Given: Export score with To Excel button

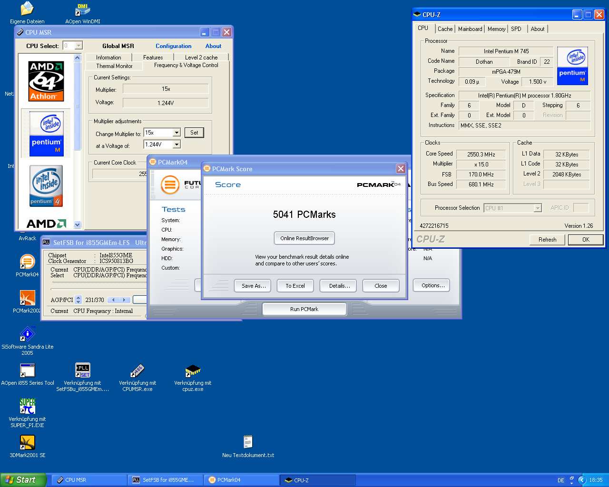Looking at the screenshot, I should [x=295, y=286].
